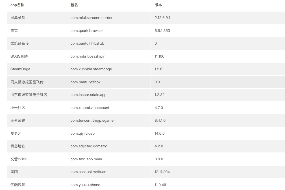The image size is (285, 190).
Task: Click package com.bantu.yfzbox
Action: [x=85, y=82]
